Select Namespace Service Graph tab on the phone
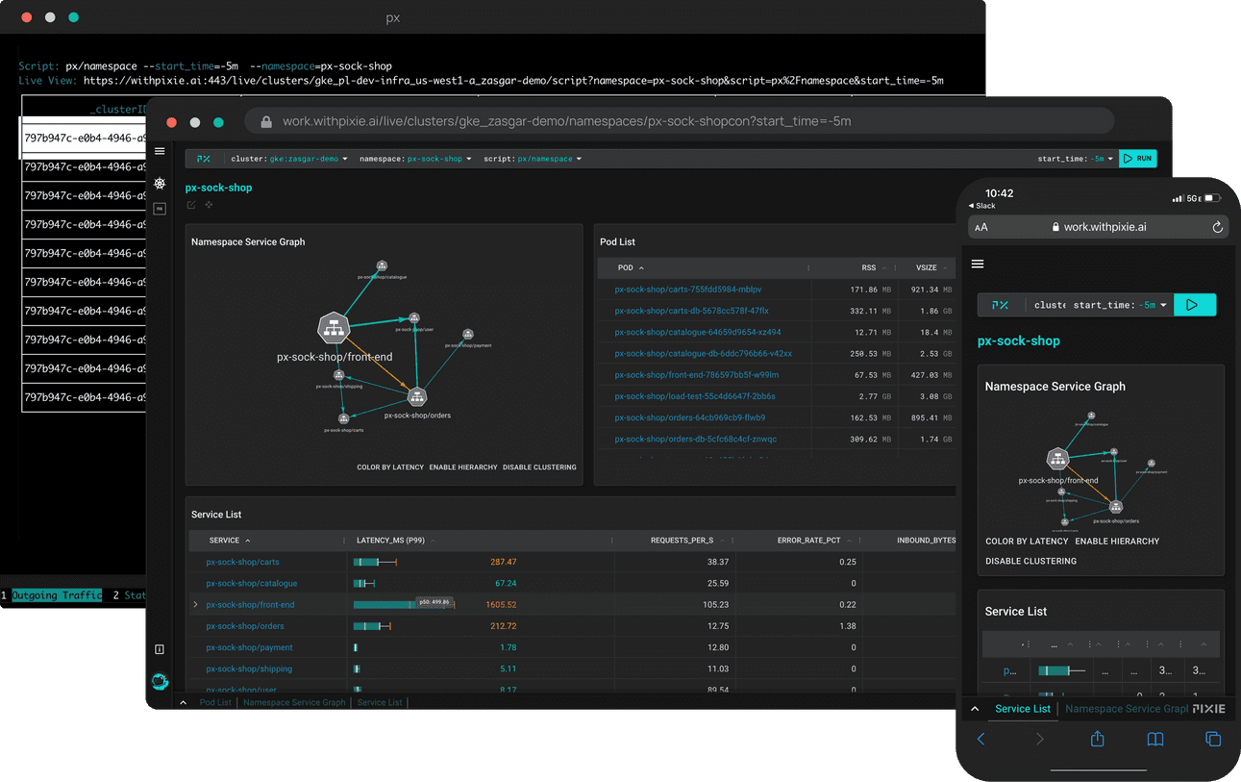The height and width of the screenshot is (782, 1241). [1127, 709]
